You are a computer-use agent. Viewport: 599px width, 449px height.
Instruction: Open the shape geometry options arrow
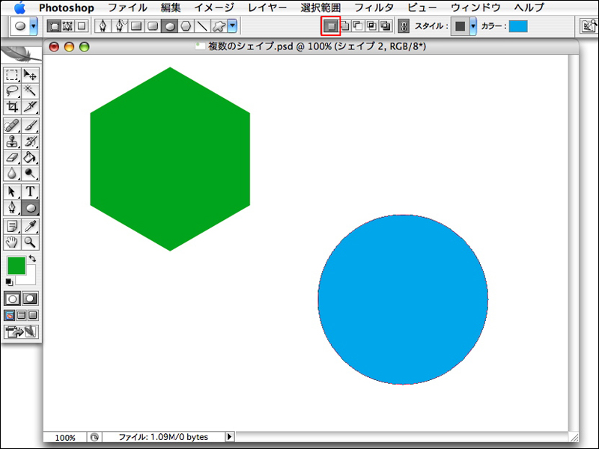232,25
